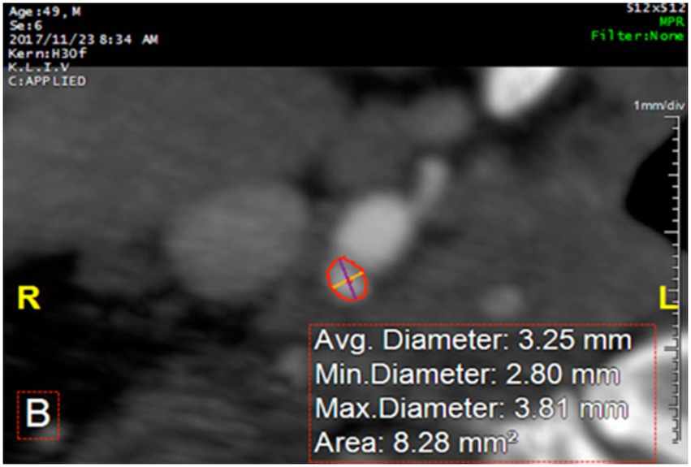
Task: Click the Age:49, M patient info
Action: (45, 11)
